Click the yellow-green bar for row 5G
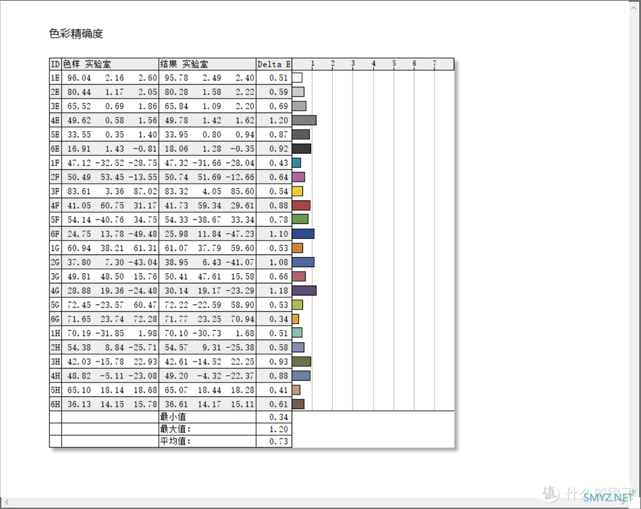This screenshot has width=641, height=509. click(x=297, y=305)
